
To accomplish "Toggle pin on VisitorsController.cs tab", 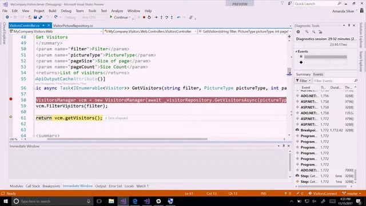I will (x=43, y=25).
